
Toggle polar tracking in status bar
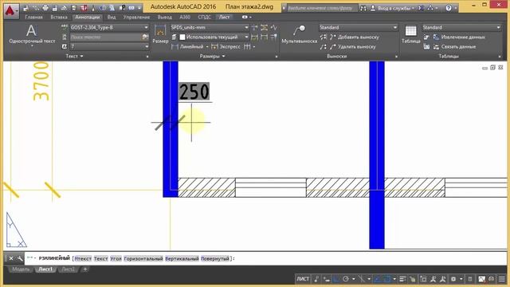[346, 279]
